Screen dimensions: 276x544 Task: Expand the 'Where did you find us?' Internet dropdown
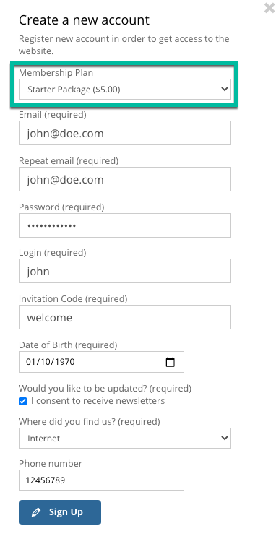tap(125, 439)
